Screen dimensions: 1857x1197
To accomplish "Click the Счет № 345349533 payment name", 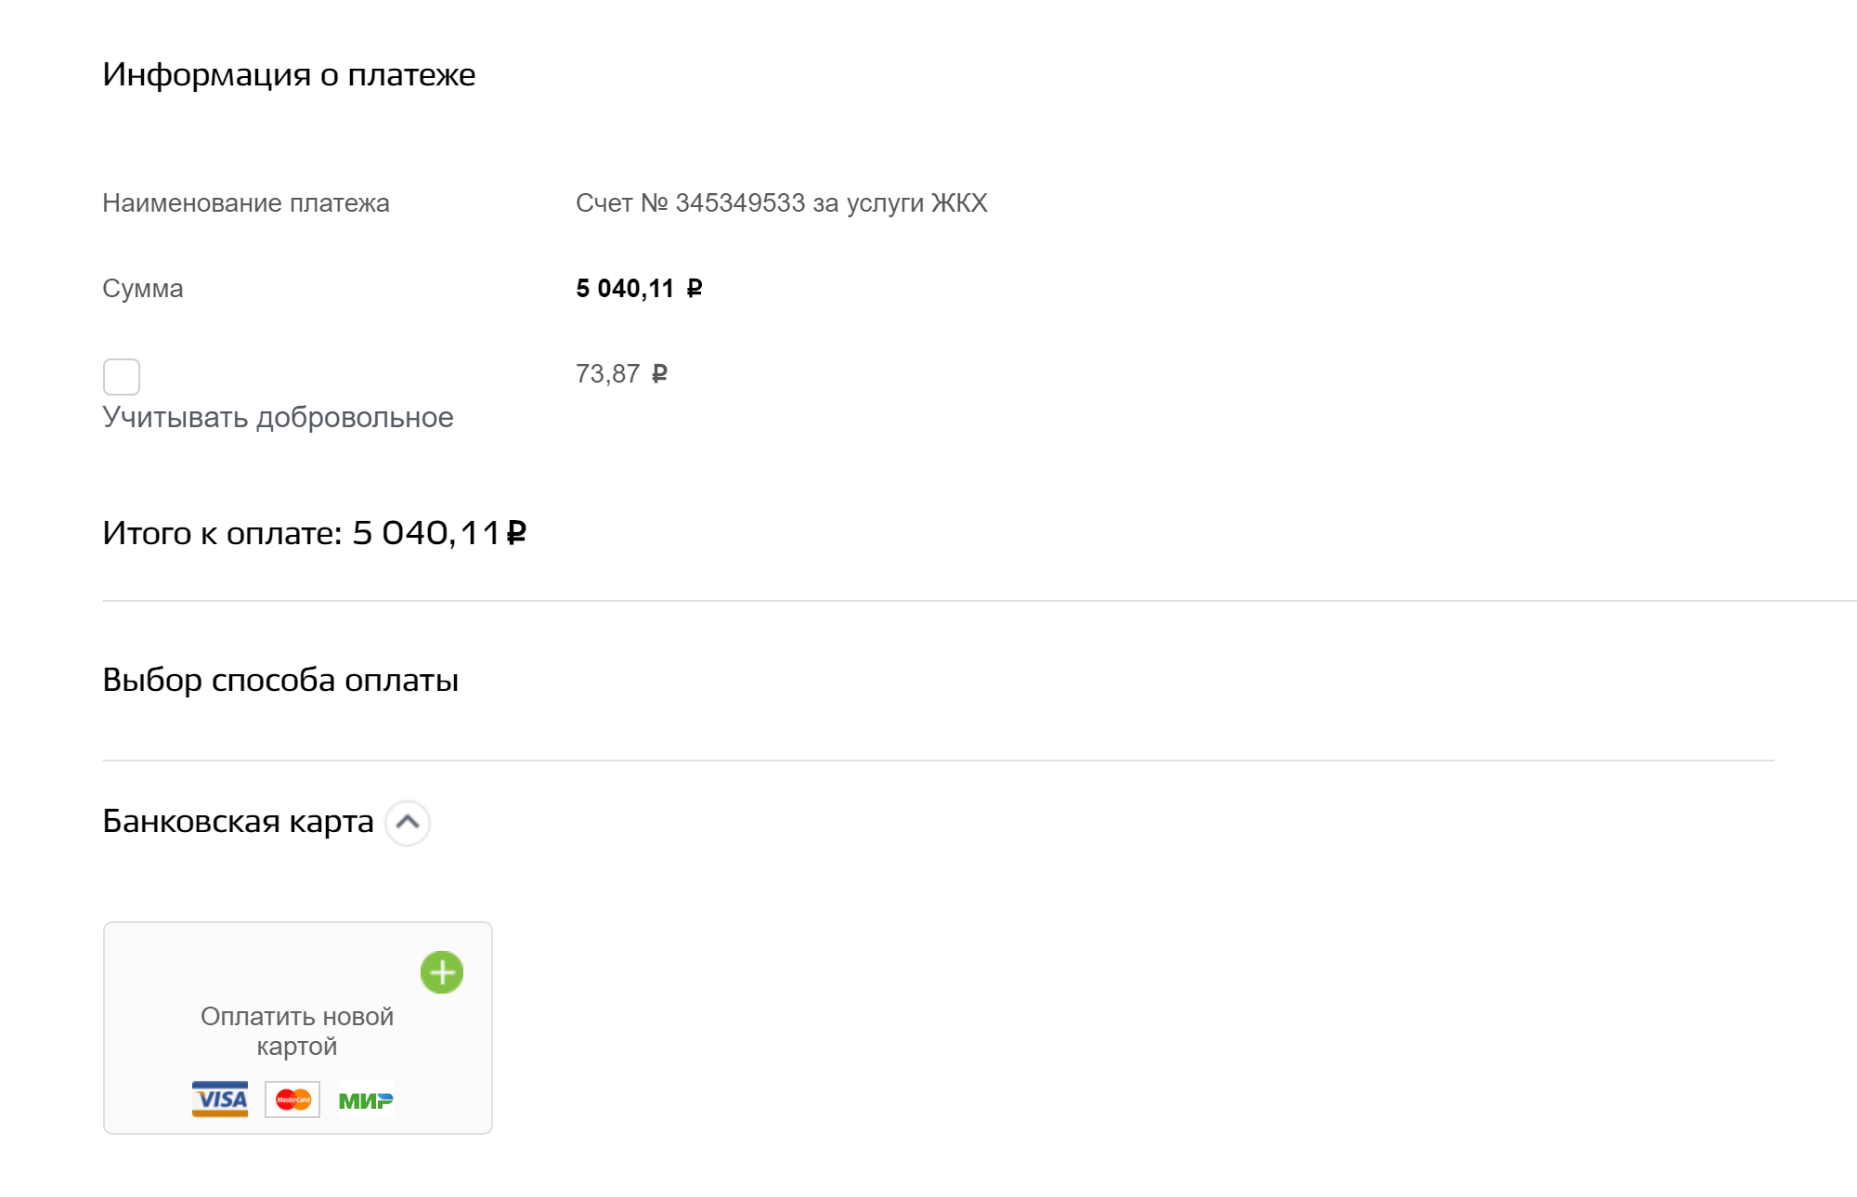I will point(782,203).
